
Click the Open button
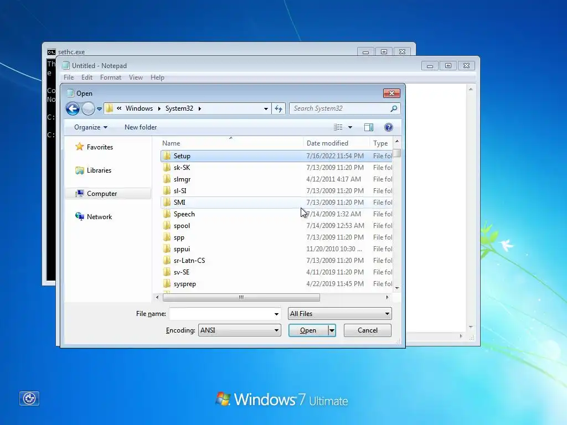click(308, 330)
